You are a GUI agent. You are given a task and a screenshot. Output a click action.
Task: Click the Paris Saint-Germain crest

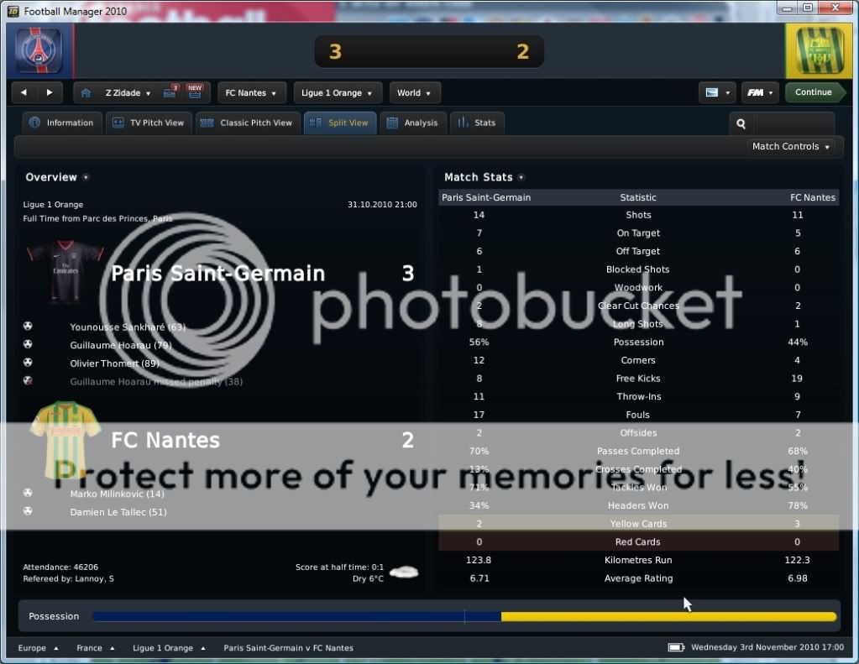pyautogui.click(x=39, y=52)
